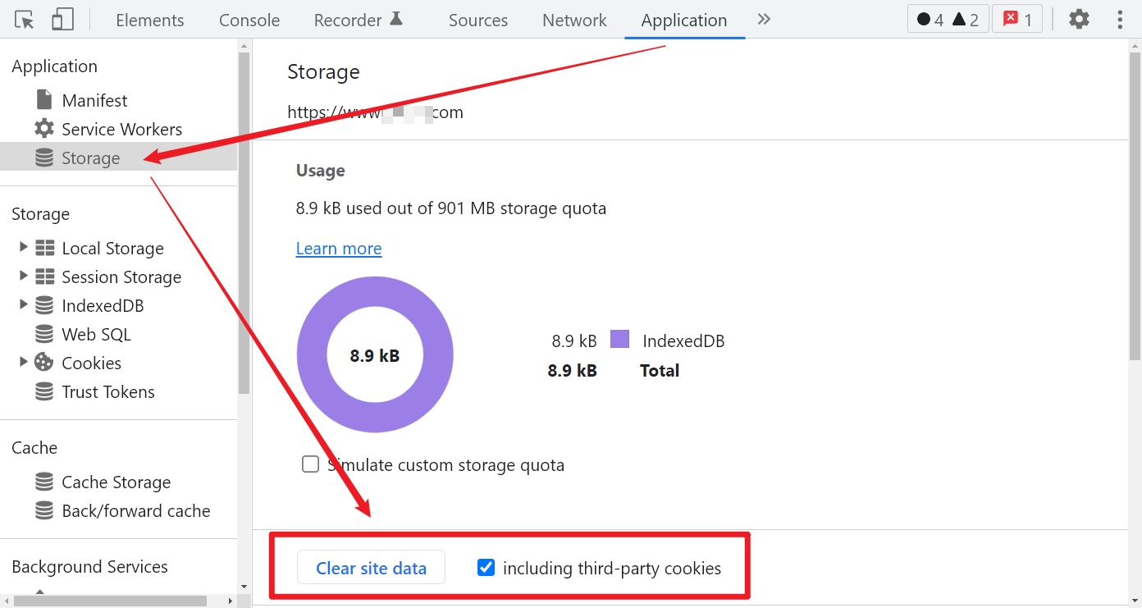Click the Session Storage grid icon
Viewport: 1142px width, 608px height.
[44, 277]
